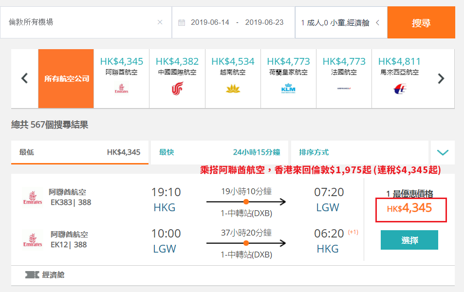The height and width of the screenshot is (292, 464).
Task: Sort by 最低 price HK$4,345
Action: [x=79, y=152]
